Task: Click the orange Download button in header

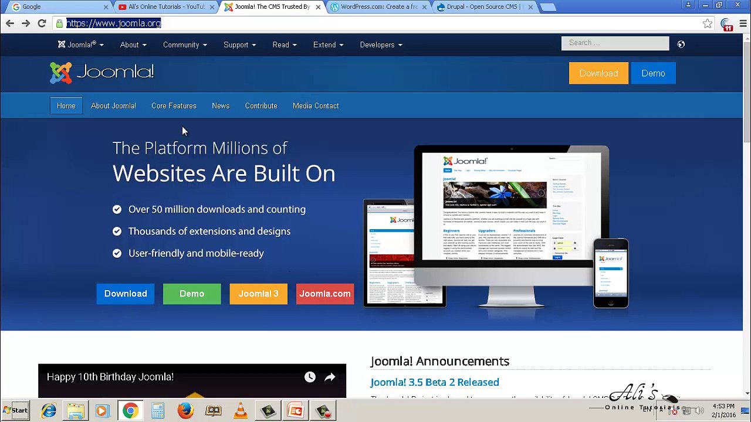Action: point(598,73)
